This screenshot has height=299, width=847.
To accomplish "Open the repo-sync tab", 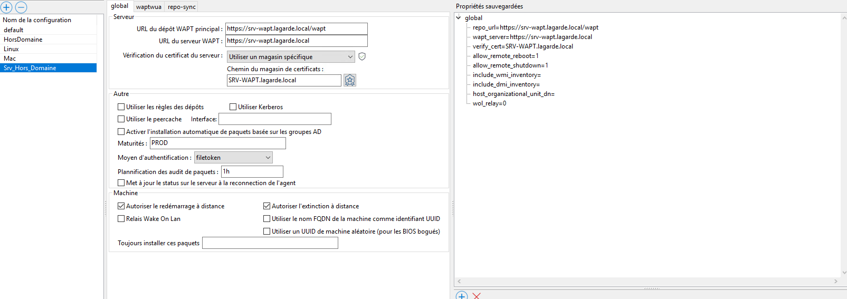I will (182, 7).
